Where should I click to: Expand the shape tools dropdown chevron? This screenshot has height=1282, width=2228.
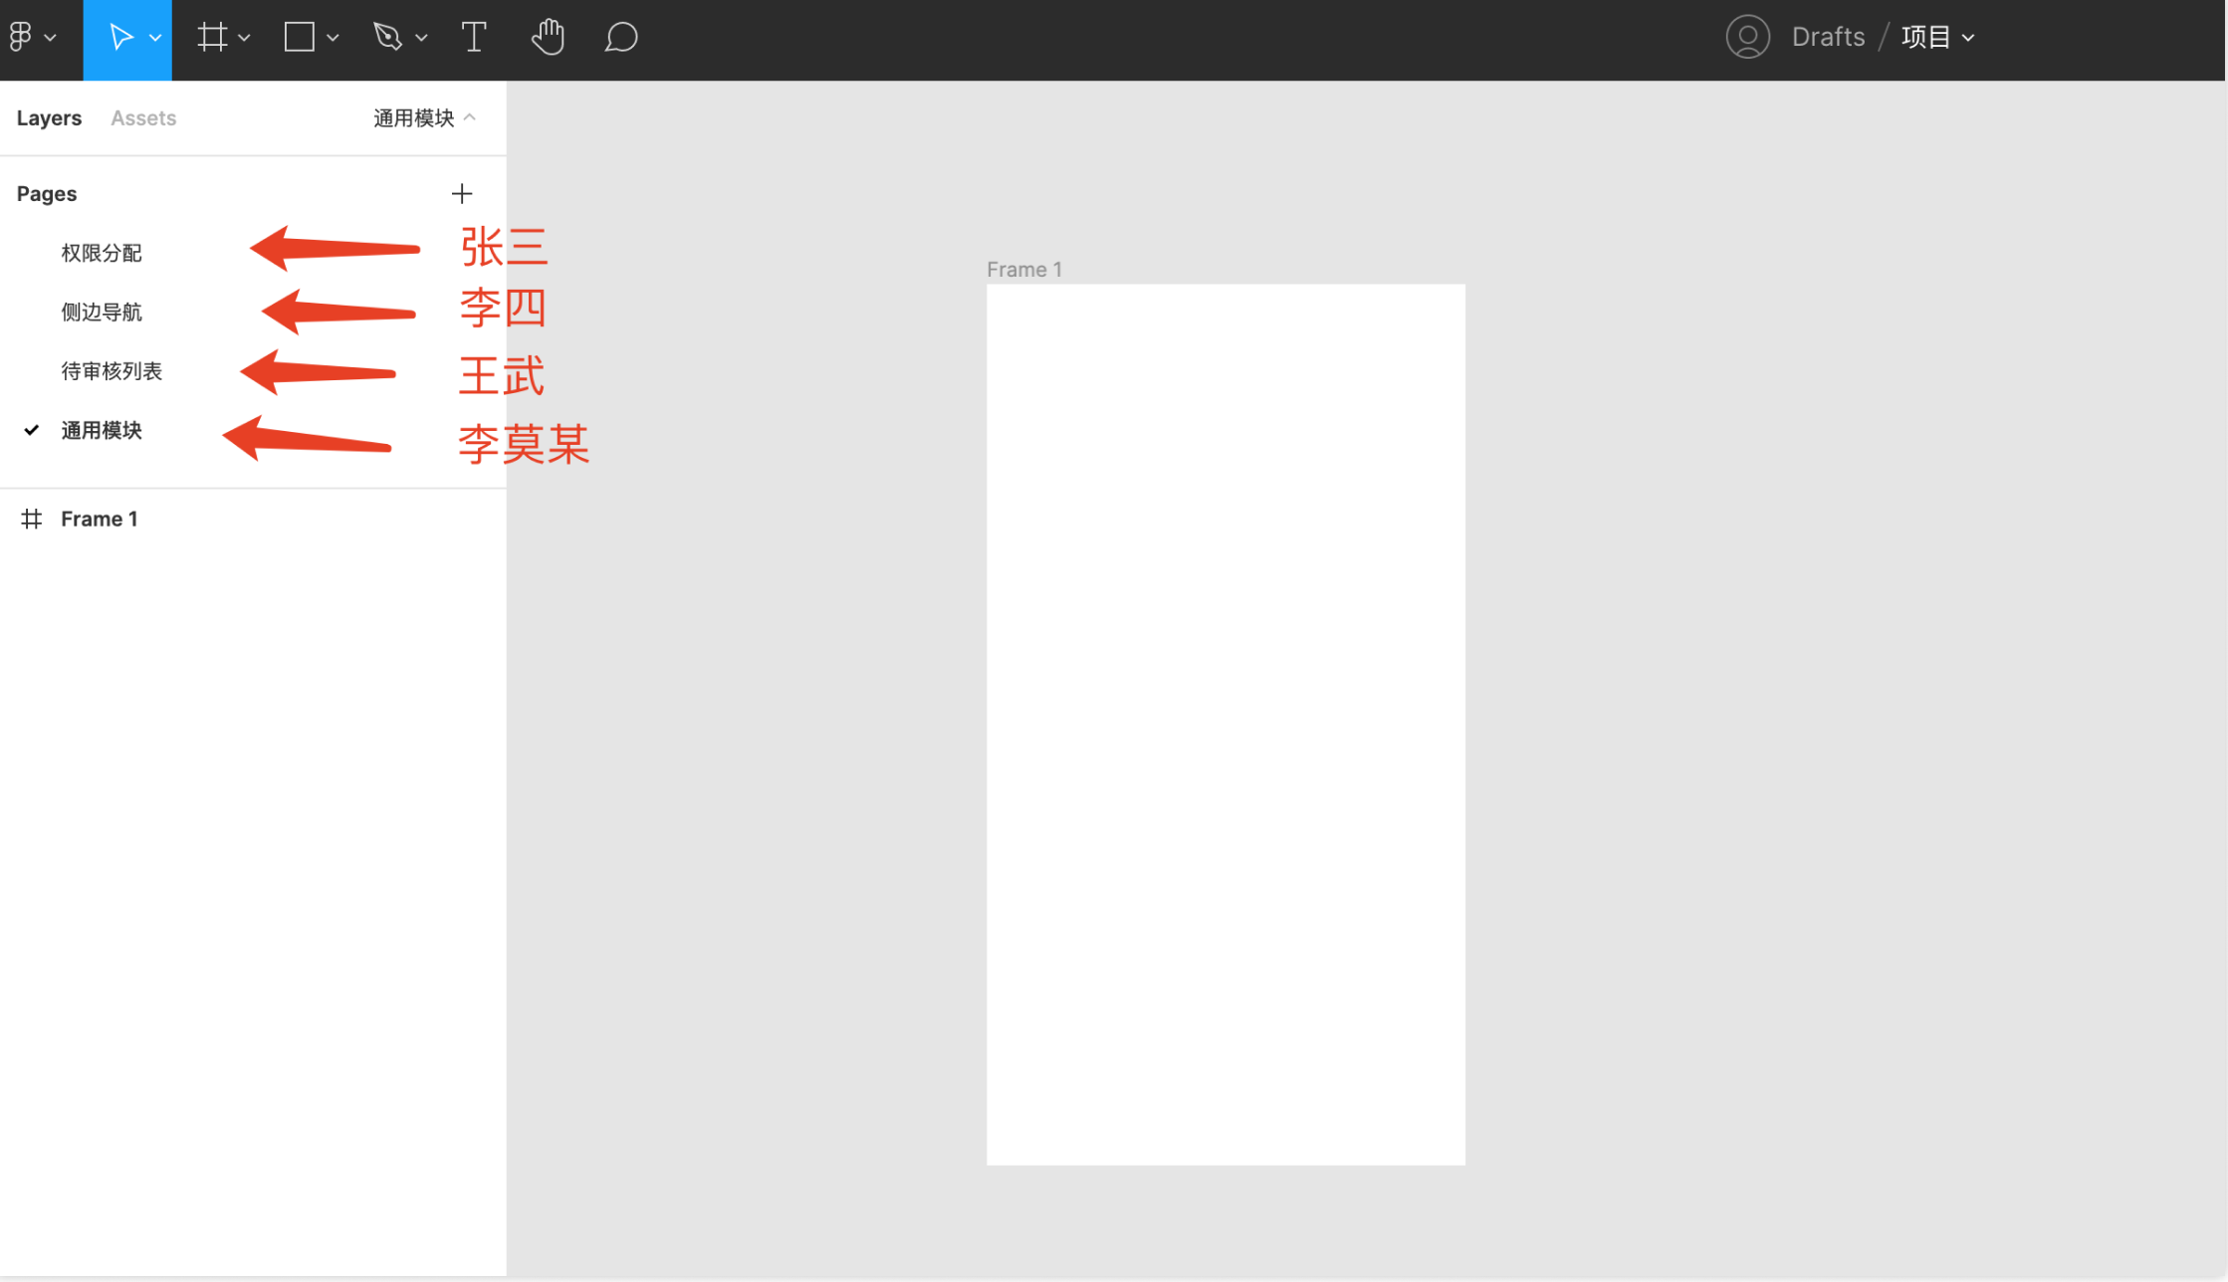click(333, 38)
